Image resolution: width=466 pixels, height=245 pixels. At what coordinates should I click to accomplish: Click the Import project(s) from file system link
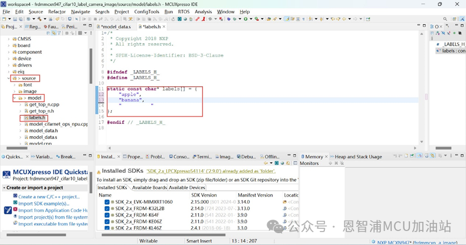[x=52, y=217]
